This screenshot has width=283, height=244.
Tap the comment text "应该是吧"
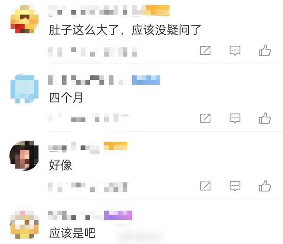click(x=72, y=233)
